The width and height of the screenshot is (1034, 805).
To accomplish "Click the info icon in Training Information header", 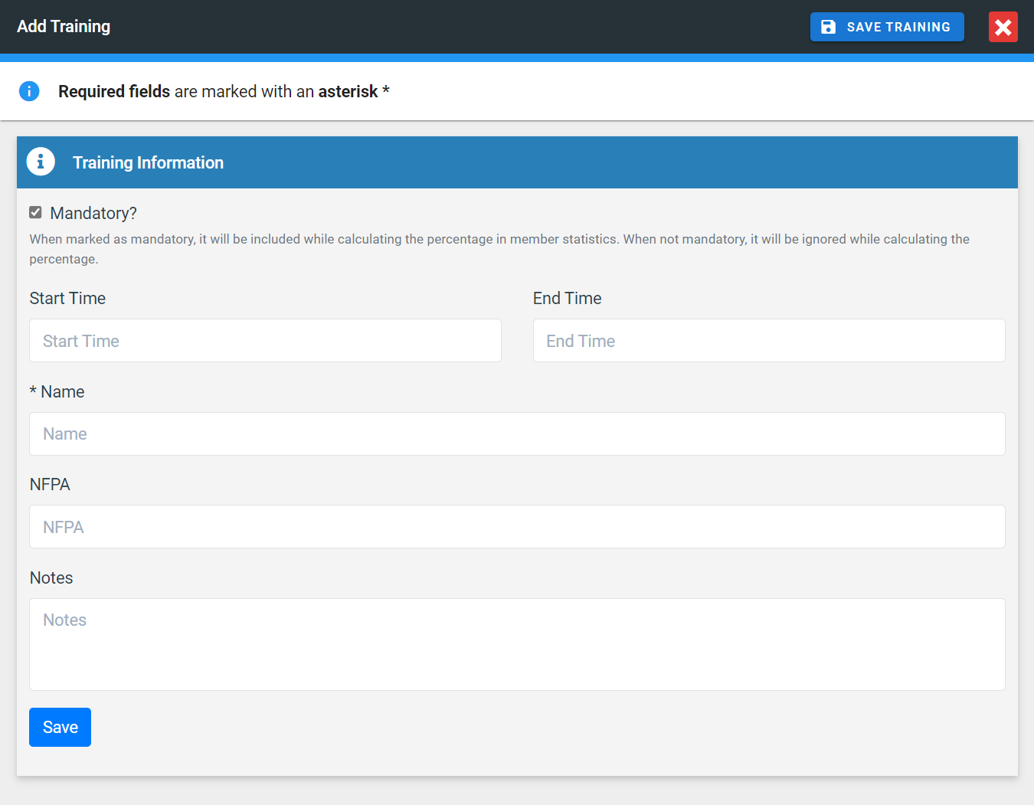I will pos(41,162).
